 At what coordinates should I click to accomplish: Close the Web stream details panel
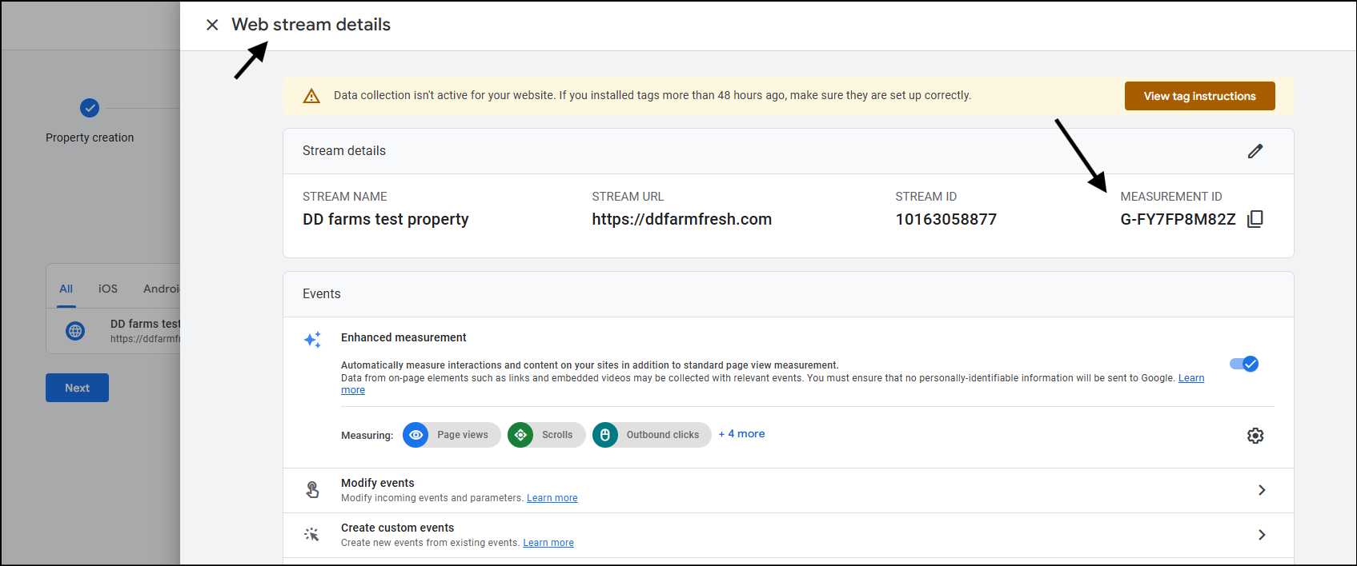[212, 25]
